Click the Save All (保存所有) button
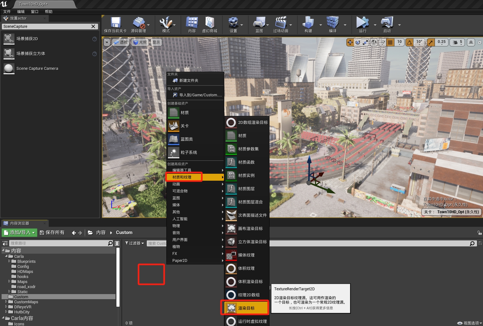This screenshot has width=483, height=326. click(52, 232)
